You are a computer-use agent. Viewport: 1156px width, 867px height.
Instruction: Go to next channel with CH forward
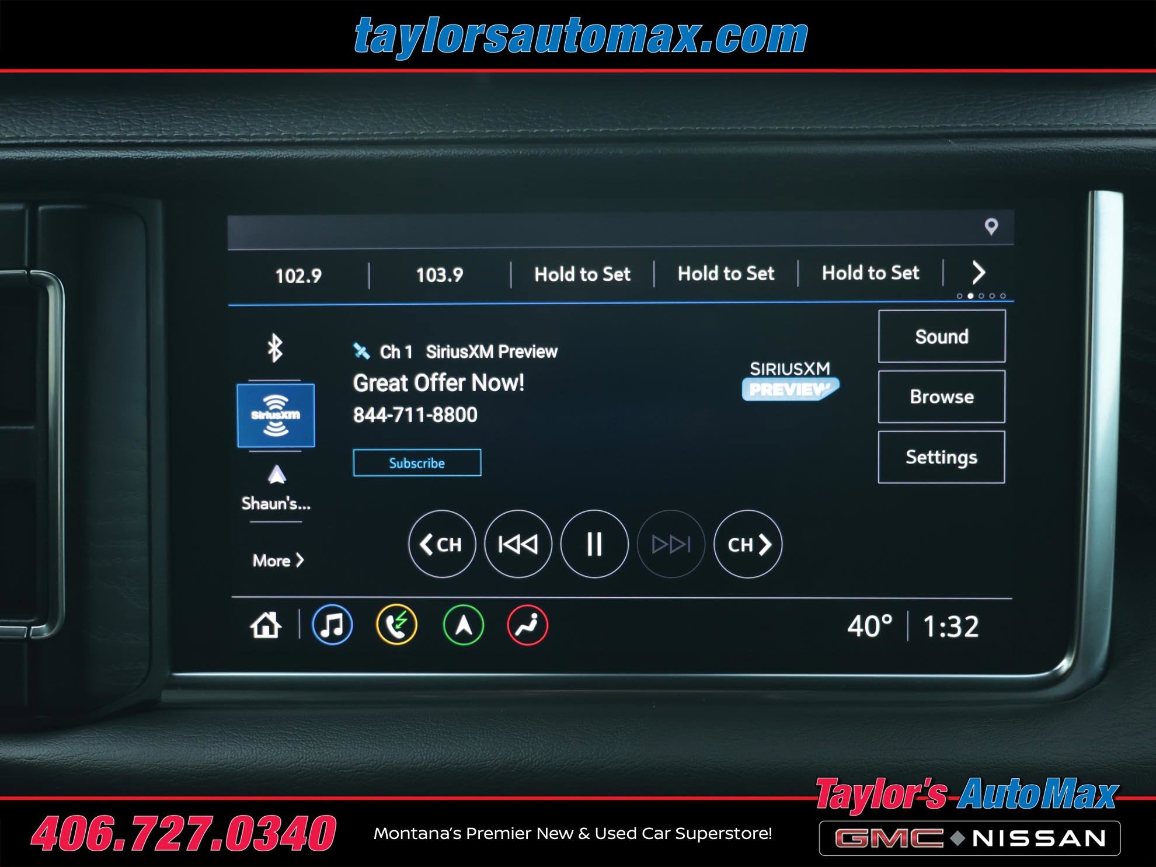click(x=748, y=544)
